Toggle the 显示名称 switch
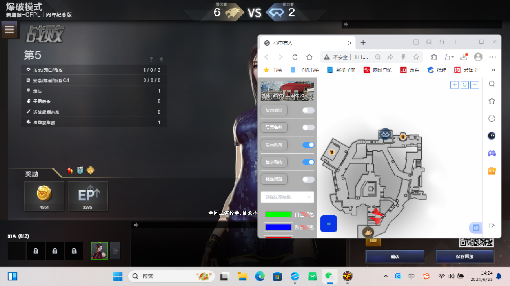This screenshot has width=510, height=286. pos(308,128)
